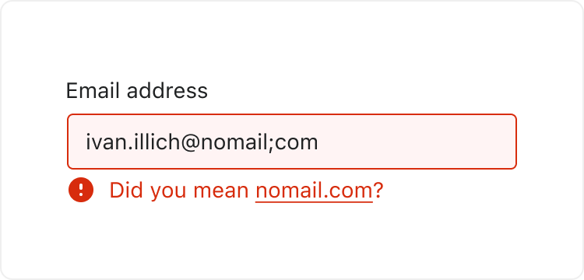Click the empty right side of email field
This screenshot has width=584, height=280.
(x=417, y=142)
